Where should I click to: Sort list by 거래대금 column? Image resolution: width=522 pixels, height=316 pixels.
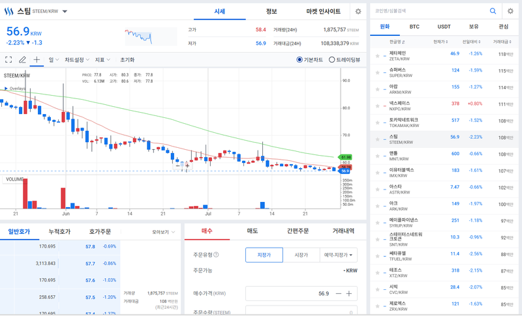[502, 42]
